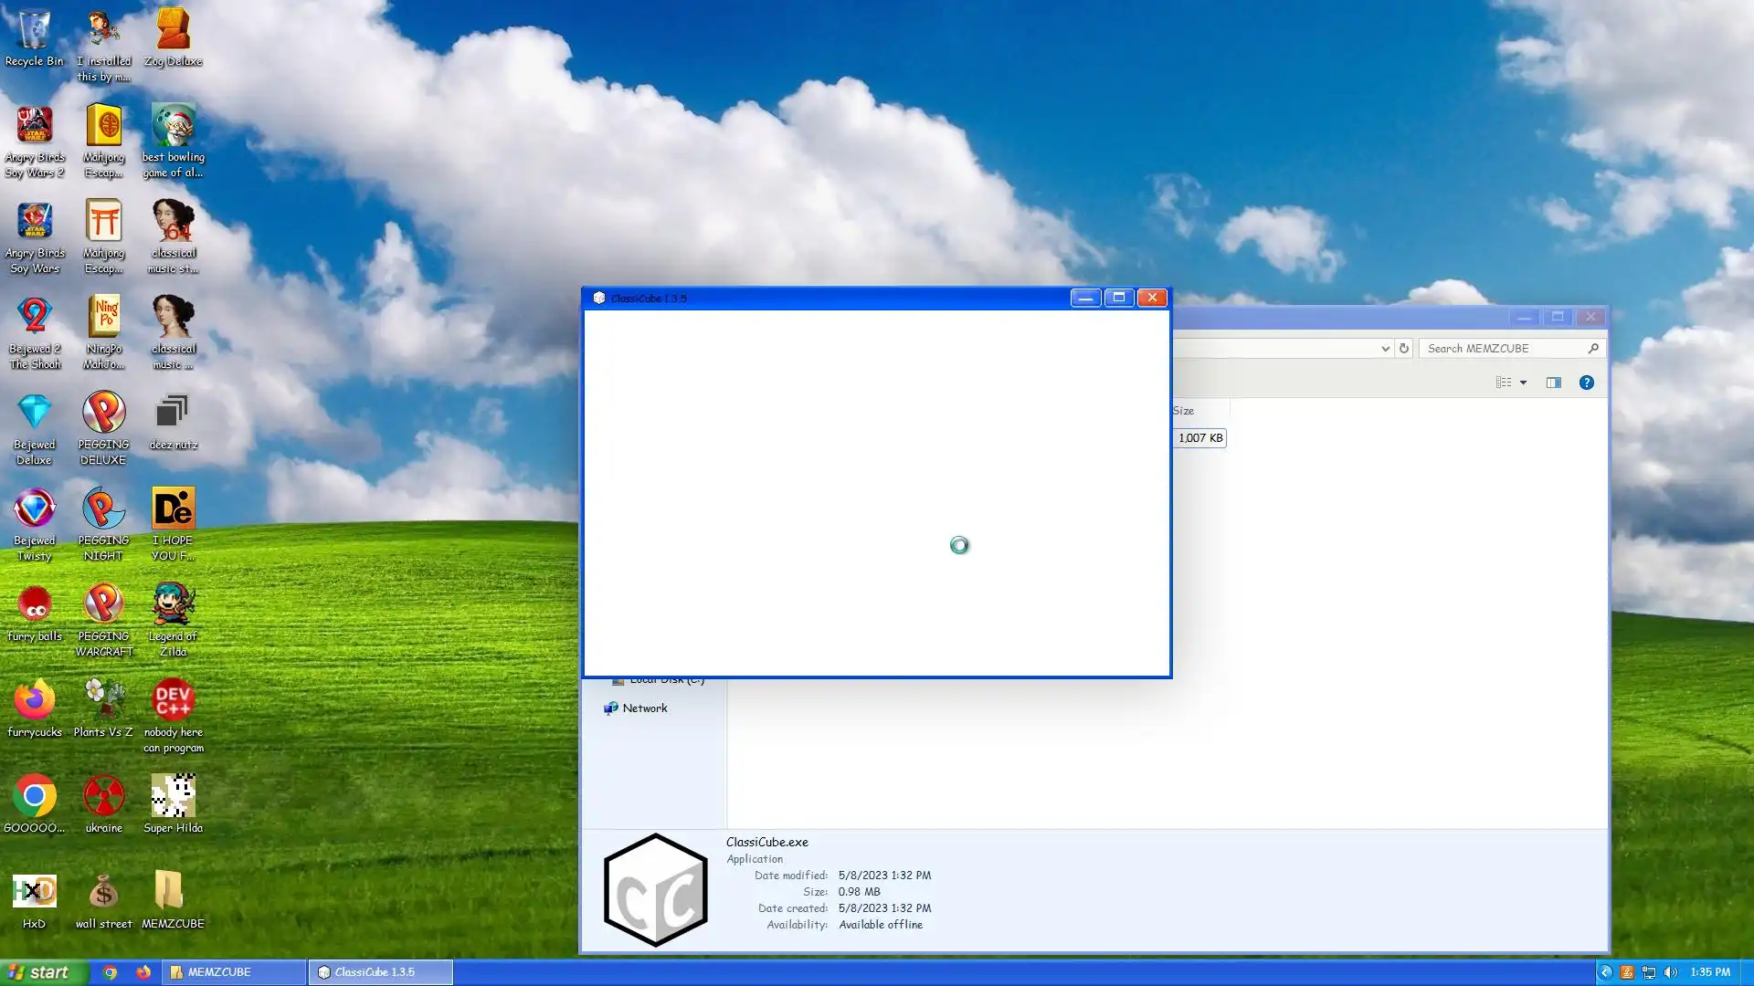Select Network in the navigation pane
Image resolution: width=1754 pixels, height=986 pixels.
pos(644,708)
